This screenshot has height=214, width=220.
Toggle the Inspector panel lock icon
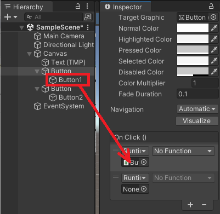[x=211, y=6]
